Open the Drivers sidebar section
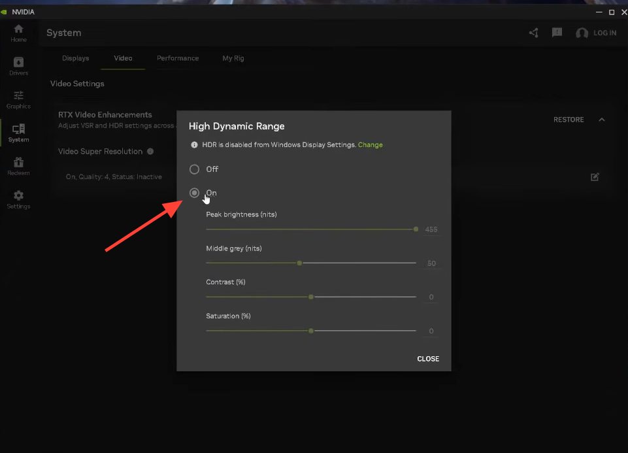 [x=18, y=67]
